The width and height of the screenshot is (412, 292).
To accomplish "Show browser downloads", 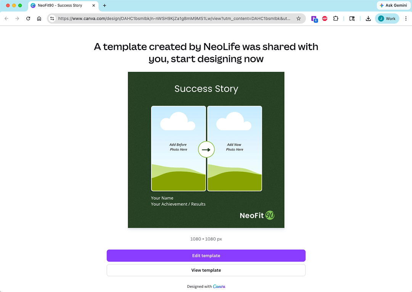I will click(x=368, y=18).
